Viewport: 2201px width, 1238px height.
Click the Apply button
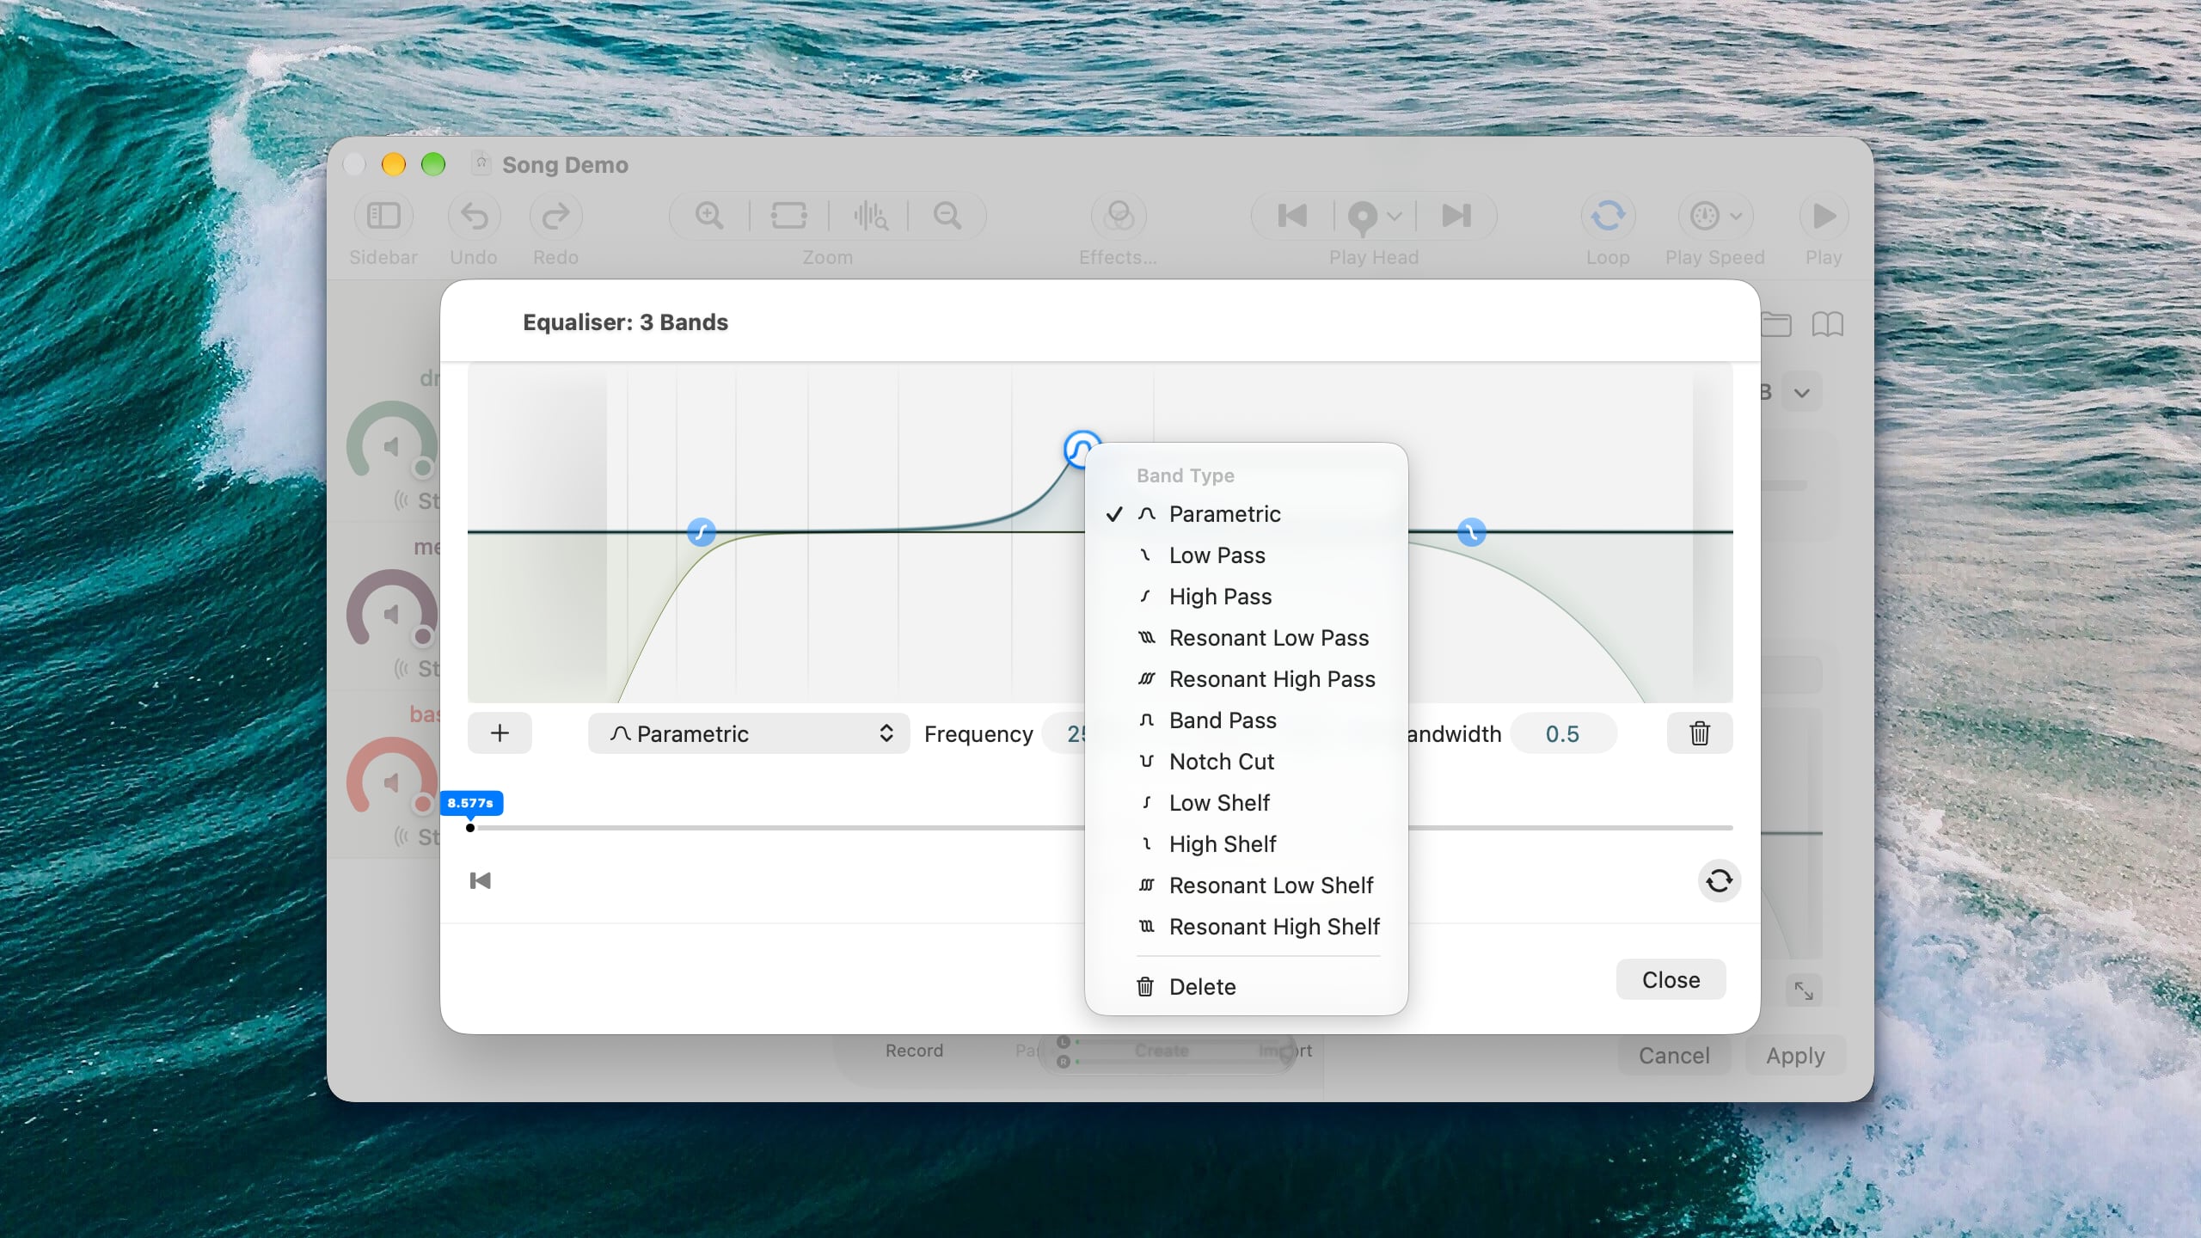pyautogui.click(x=1795, y=1055)
